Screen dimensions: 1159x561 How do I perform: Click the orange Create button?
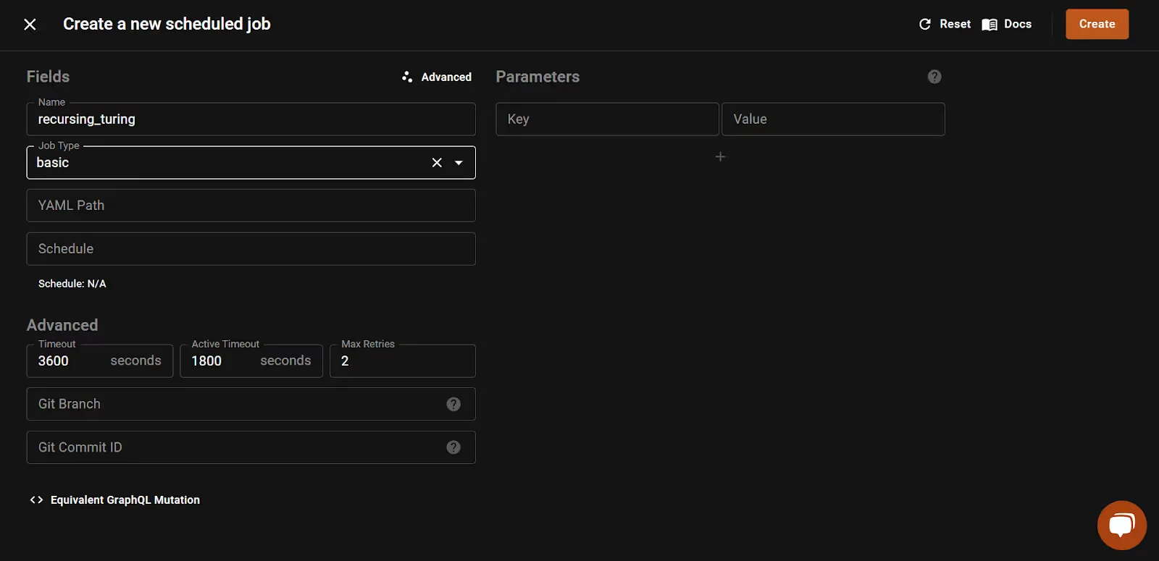1097,24
